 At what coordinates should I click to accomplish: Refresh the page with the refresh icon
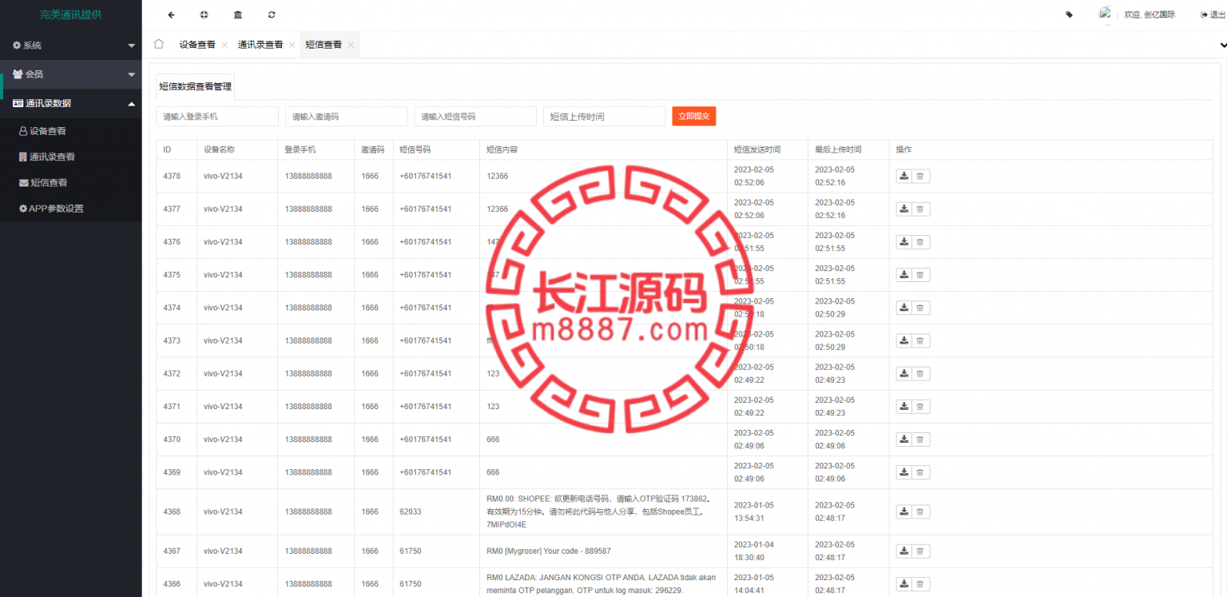tap(272, 14)
